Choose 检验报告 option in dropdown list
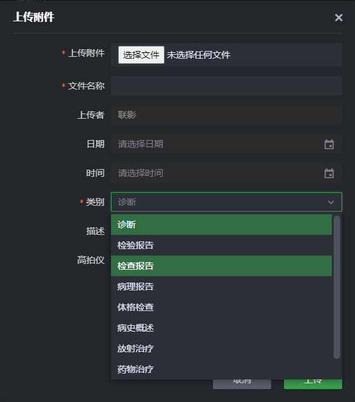 pyautogui.click(x=221, y=245)
